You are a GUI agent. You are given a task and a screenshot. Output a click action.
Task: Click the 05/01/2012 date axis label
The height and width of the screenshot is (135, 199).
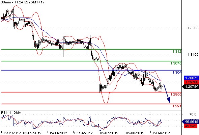tap(11, 133)
